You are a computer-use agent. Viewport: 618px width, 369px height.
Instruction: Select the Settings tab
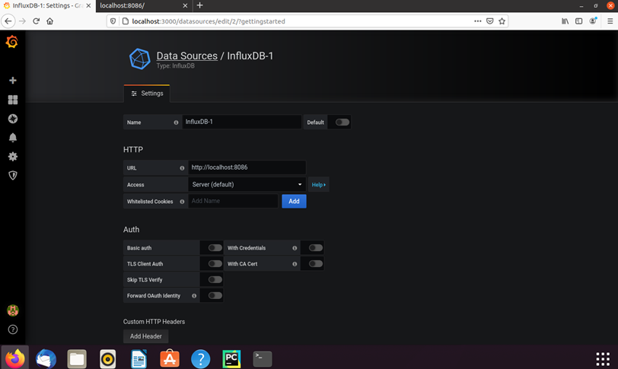pos(147,94)
